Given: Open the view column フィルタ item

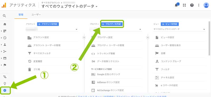Looking at the screenshot, I should [x=165, y=69].
